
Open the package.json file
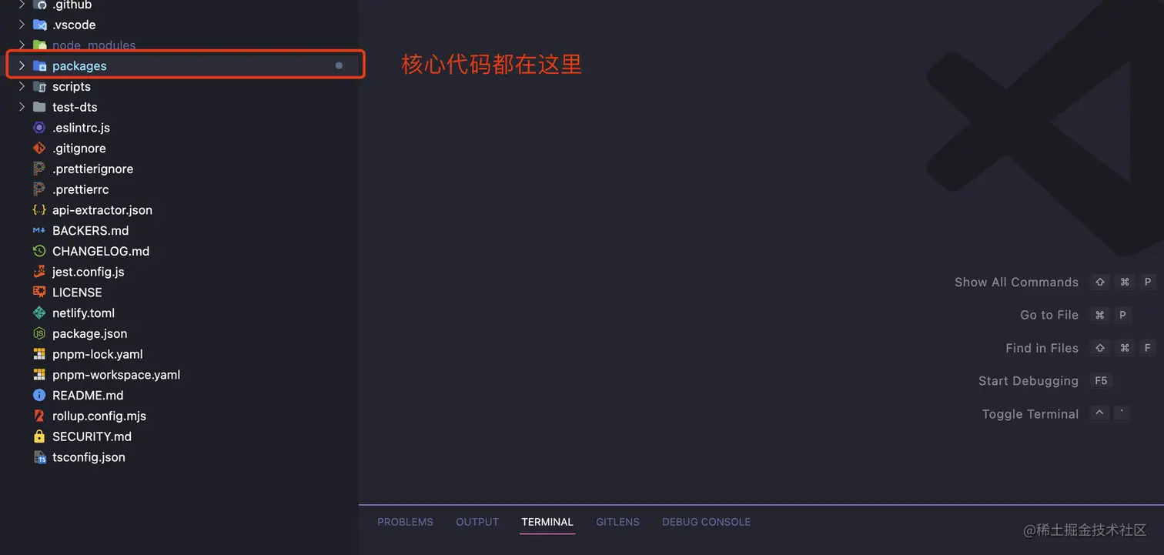90,333
